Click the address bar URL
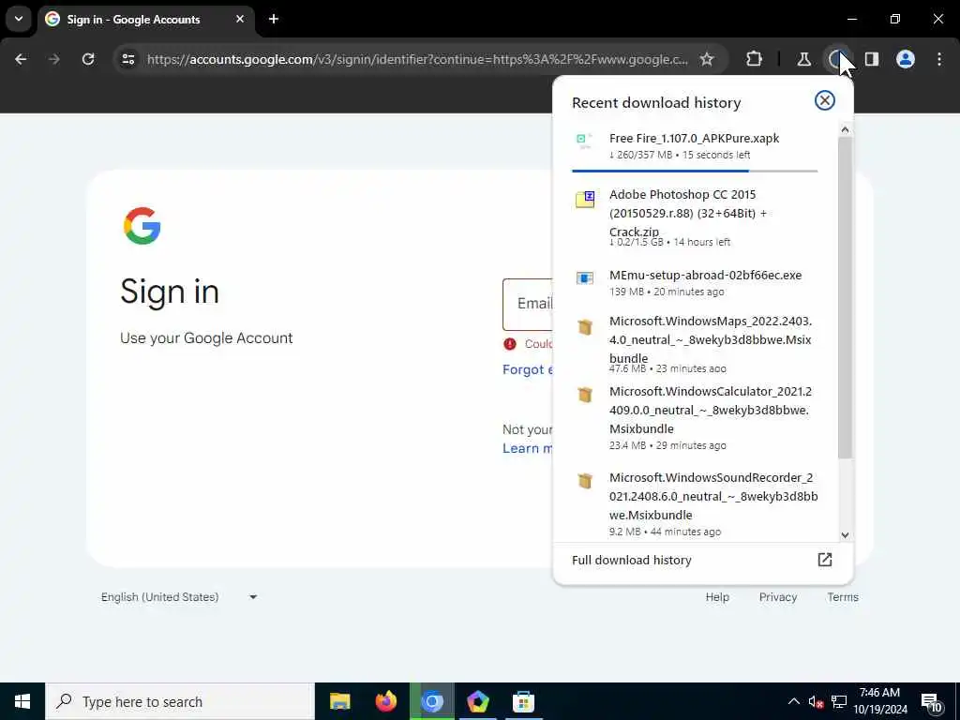The image size is (960, 720). (x=417, y=59)
